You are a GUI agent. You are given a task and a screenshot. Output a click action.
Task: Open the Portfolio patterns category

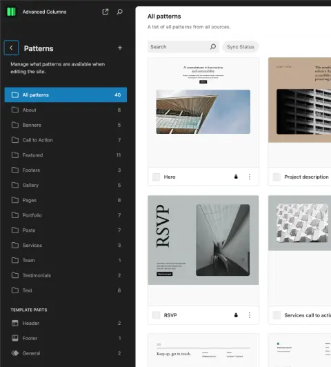[66, 215]
